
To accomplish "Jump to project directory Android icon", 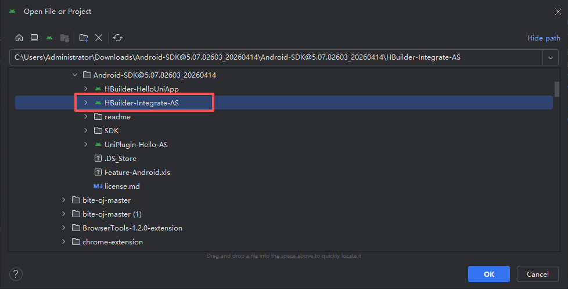I will pos(49,38).
